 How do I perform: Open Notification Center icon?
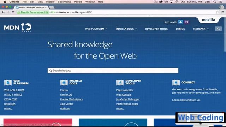(220, 2)
